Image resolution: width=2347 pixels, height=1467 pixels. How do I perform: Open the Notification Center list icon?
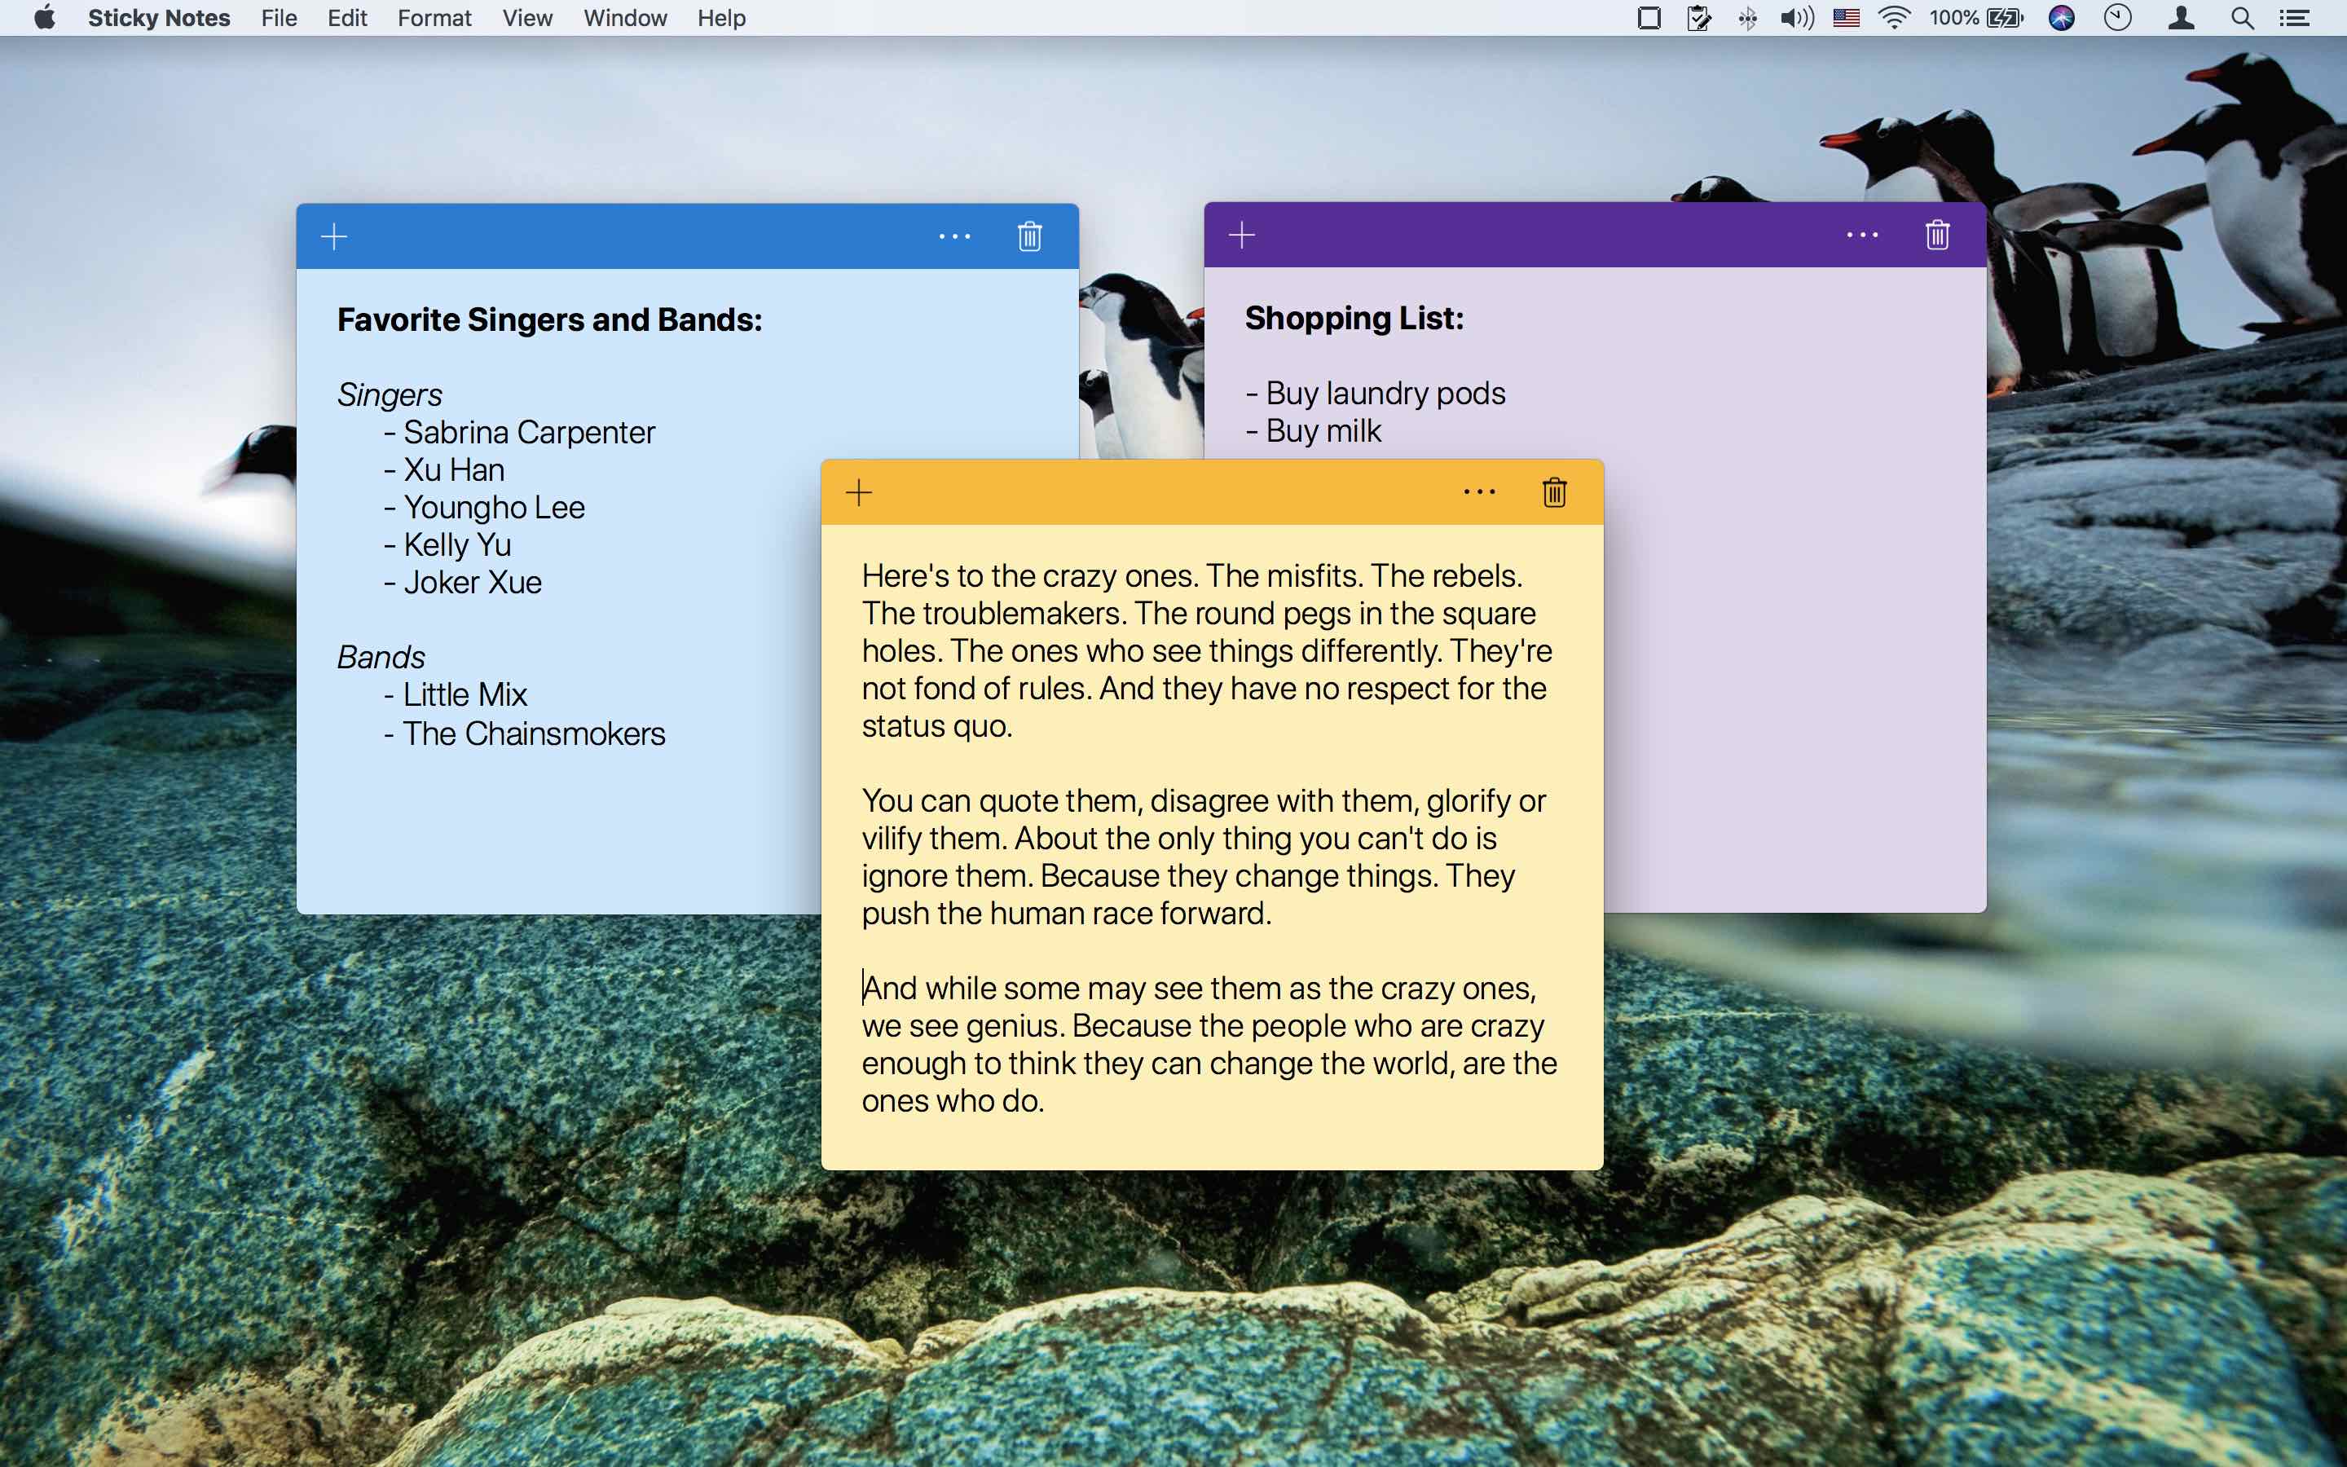click(x=2295, y=19)
